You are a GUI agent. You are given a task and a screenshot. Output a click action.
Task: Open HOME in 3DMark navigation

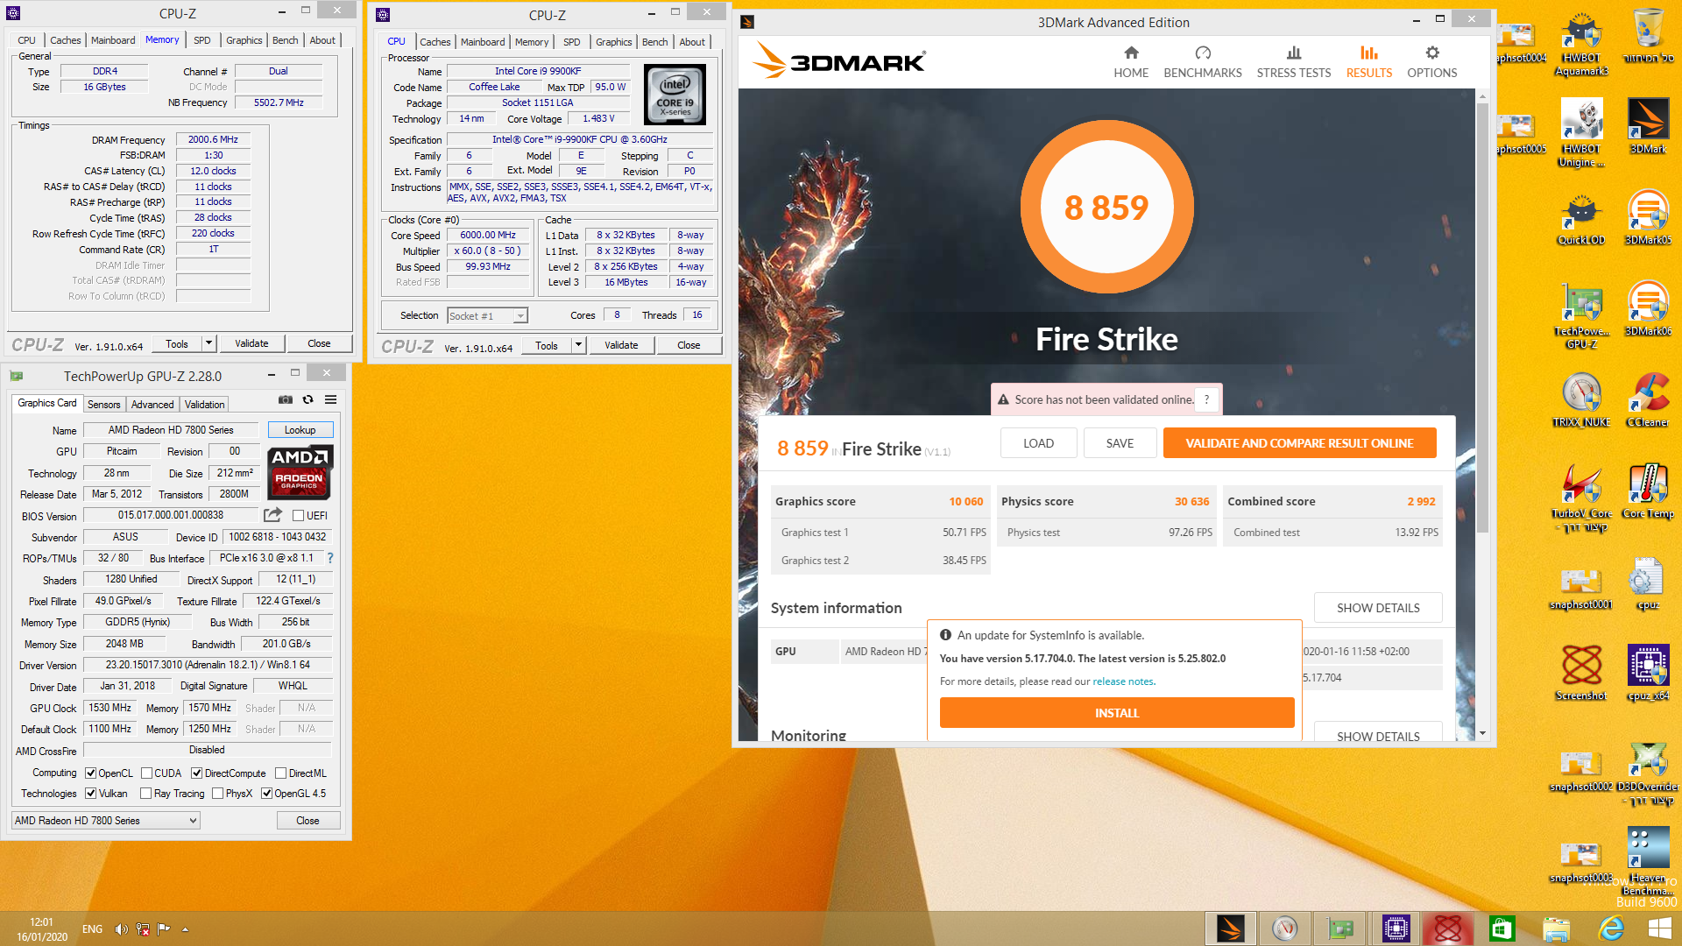[x=1131, y=62]
